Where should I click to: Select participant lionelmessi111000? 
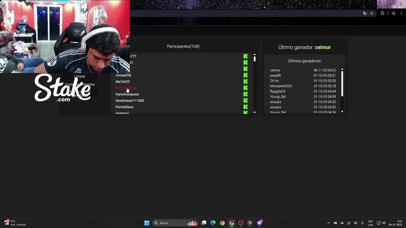point(130,100)
